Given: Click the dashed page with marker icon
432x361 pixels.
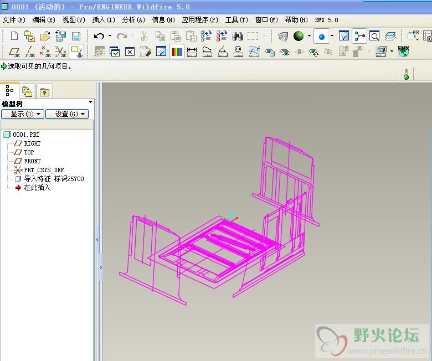Looking at the screenshot, I should (x=146, y=51).
